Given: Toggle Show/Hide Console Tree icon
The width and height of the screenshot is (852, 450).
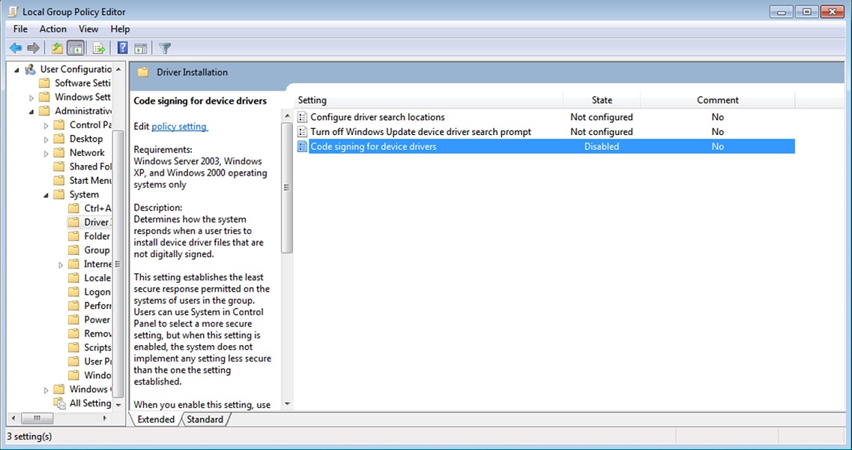Looking at the screenshot, I should 76,49.
